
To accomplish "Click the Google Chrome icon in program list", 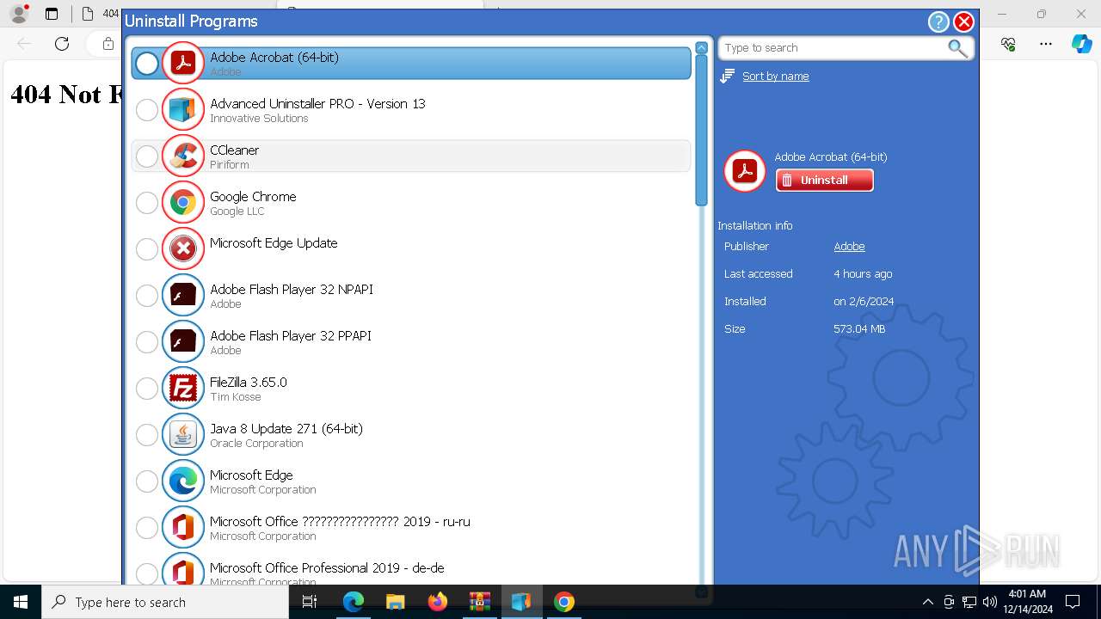I will click(183, 202).
